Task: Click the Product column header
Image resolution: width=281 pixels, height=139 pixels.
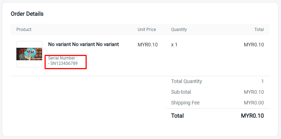Action: tap(24, 30)
